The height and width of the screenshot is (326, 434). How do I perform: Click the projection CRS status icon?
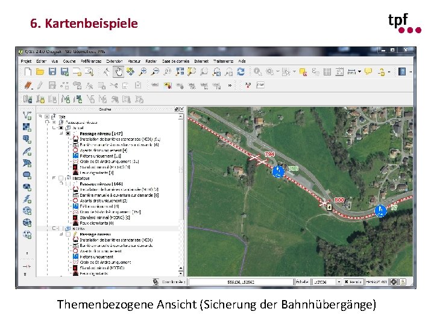pos(394,282)
